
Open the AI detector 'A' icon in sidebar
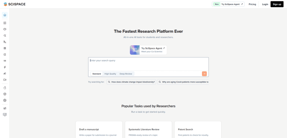5,73
